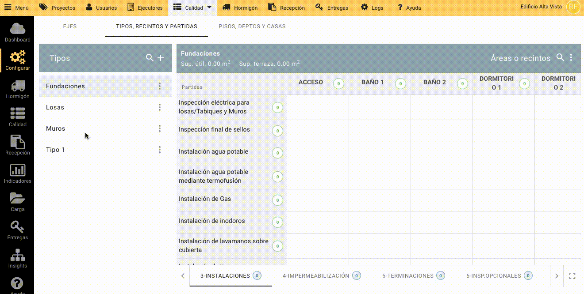
Task: Toggle fullscreen view of the table
Action: 572,276
